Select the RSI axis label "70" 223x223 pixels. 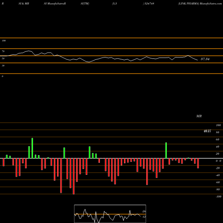pos(3,51)
